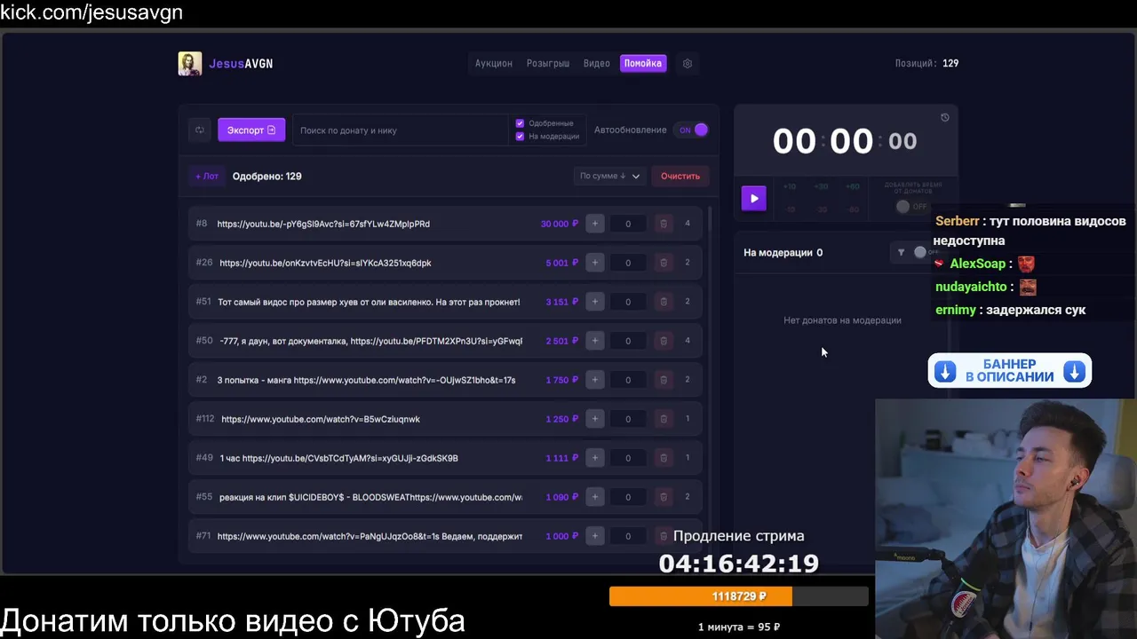Add 60 seconds with +60
Screen dimensions: 1137x639
tap(852, 186)
